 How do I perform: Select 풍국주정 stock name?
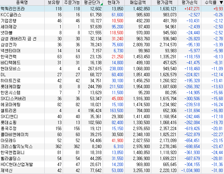click(x=8, y=128)
